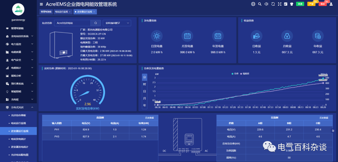This screenshot has width=338, height=162.
Task: Expand the 充电桩 menu
Action: pyautogui.click(x=18, y=100)
